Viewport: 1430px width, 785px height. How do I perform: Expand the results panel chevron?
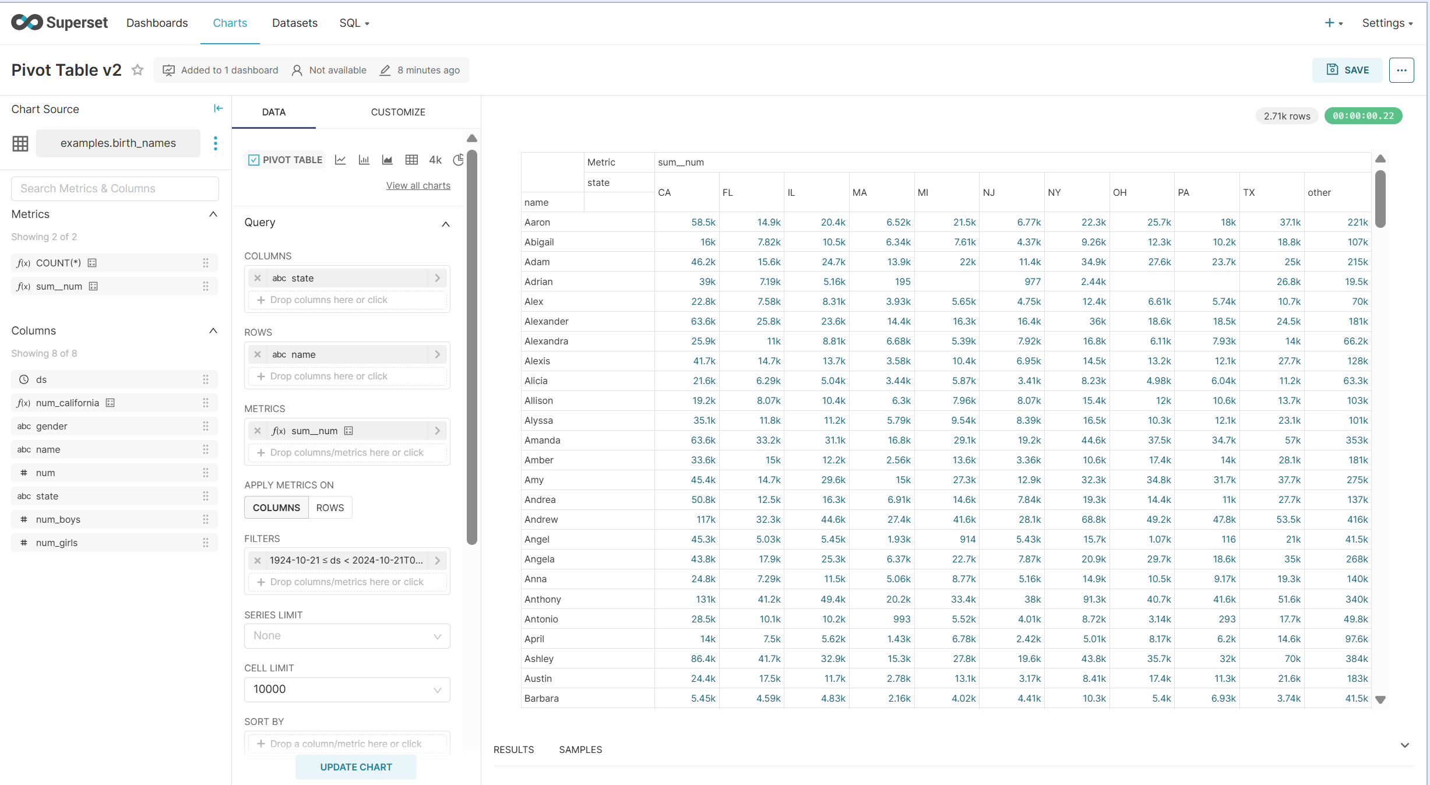(x=1405, y=745)
